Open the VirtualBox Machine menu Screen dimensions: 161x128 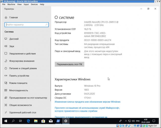[x=11, y=5]
